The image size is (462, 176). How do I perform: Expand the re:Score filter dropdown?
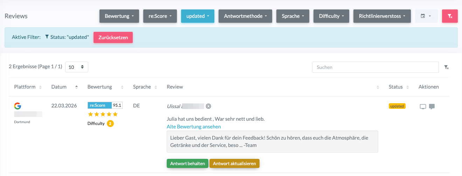[160, 16]
